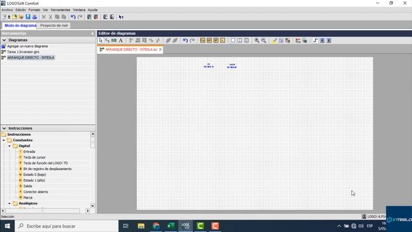The image size is (412, 232).
Task: Click the Undo arrow in the main toolbar
Action: point(73,17)
